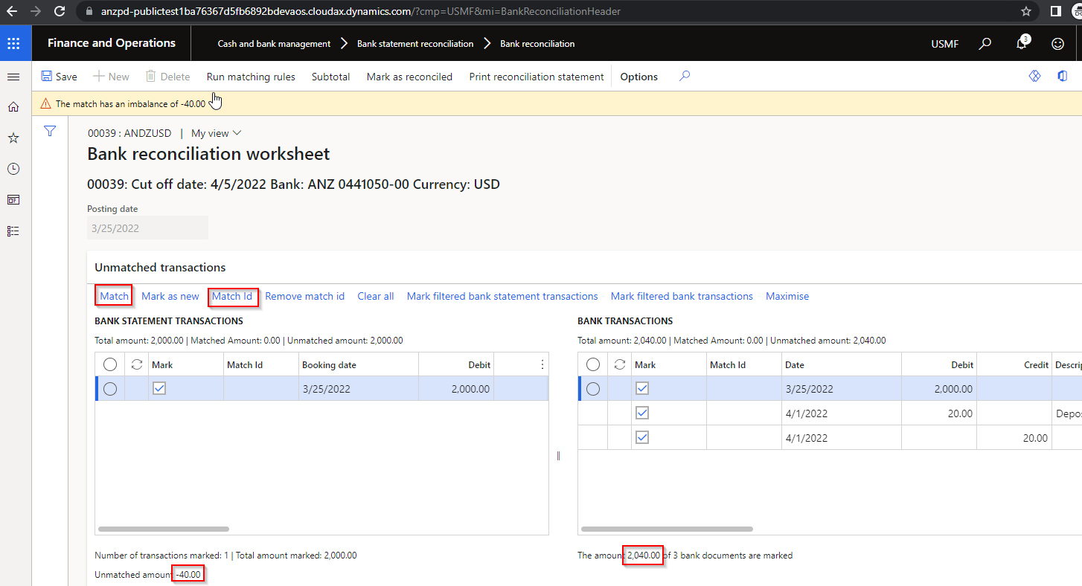Open bank statement grid column options menu
1082x586 pixels.
(542, 364)
